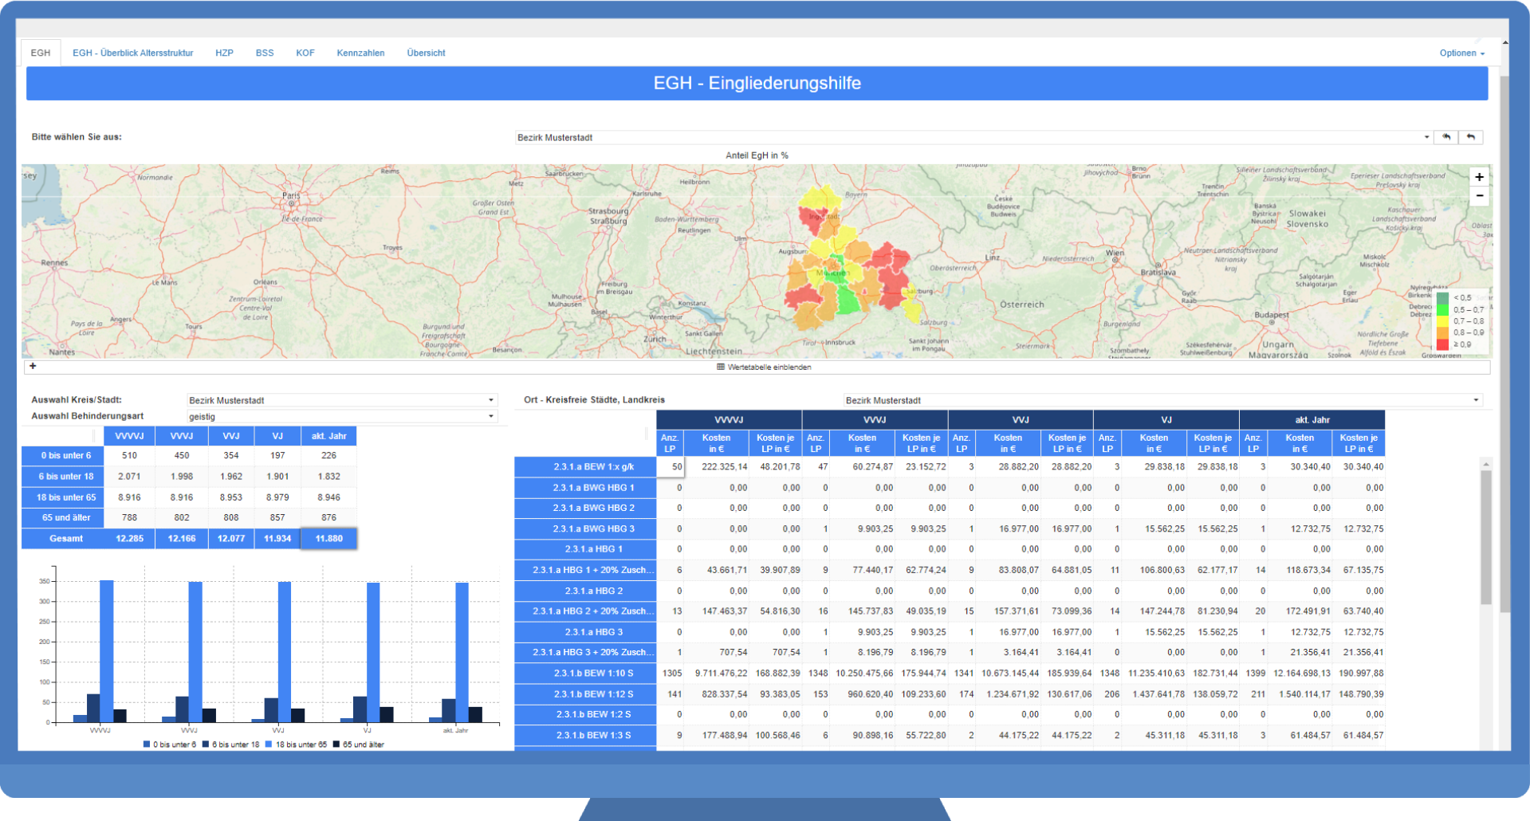Image resolution: width=1530 pixels, height=821 pixels.
Task: Click the red '≥ 0,9' legend swatch
Action: click(1442, 344)
